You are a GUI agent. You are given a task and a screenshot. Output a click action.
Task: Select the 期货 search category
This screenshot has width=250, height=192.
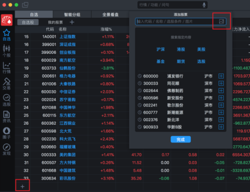(181, 61)
